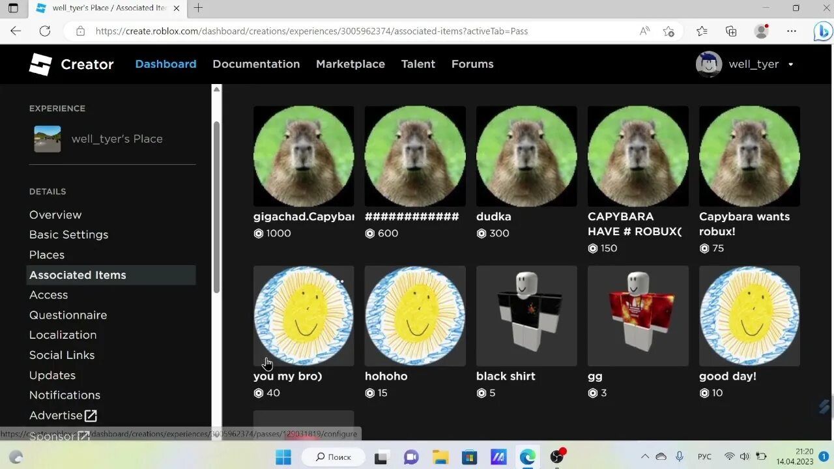Open Questionnaire page

click(x=68, y=315)
